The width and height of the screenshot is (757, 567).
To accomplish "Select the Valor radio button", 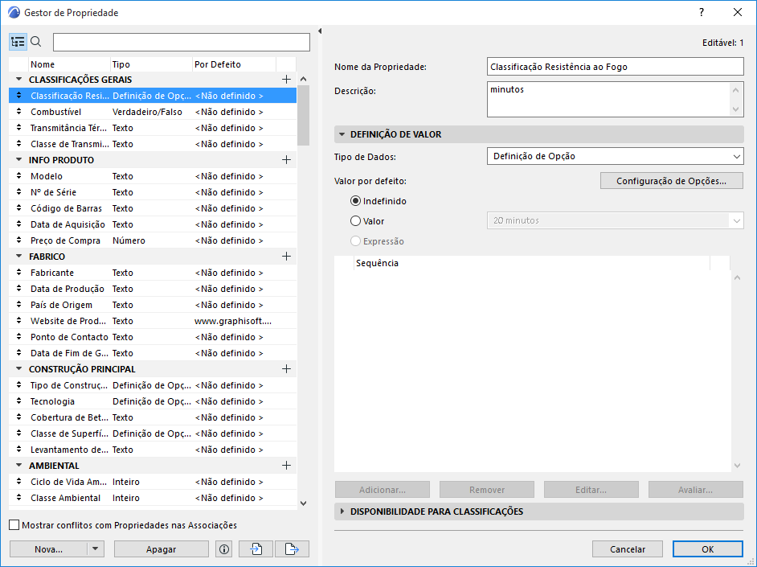I will [x=355, y=220].
